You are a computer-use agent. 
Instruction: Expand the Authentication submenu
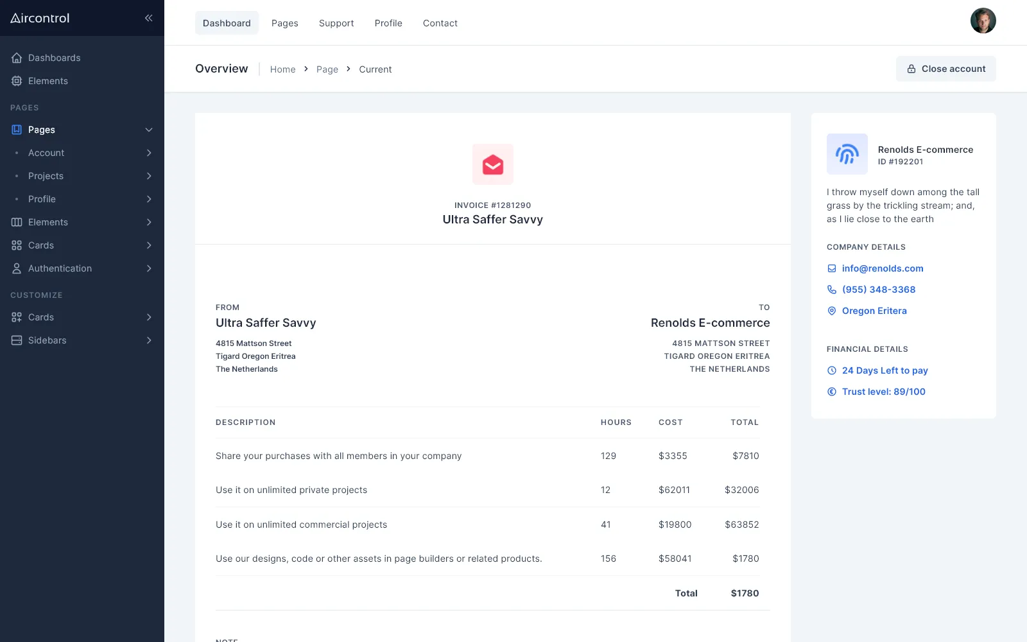pos(149,268)
